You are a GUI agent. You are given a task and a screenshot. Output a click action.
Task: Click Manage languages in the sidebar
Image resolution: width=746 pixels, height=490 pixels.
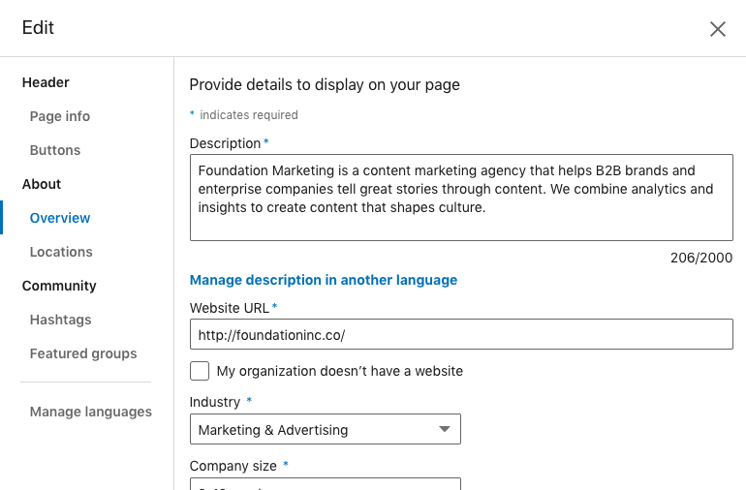pyautogui.click(x=91, y=412)
